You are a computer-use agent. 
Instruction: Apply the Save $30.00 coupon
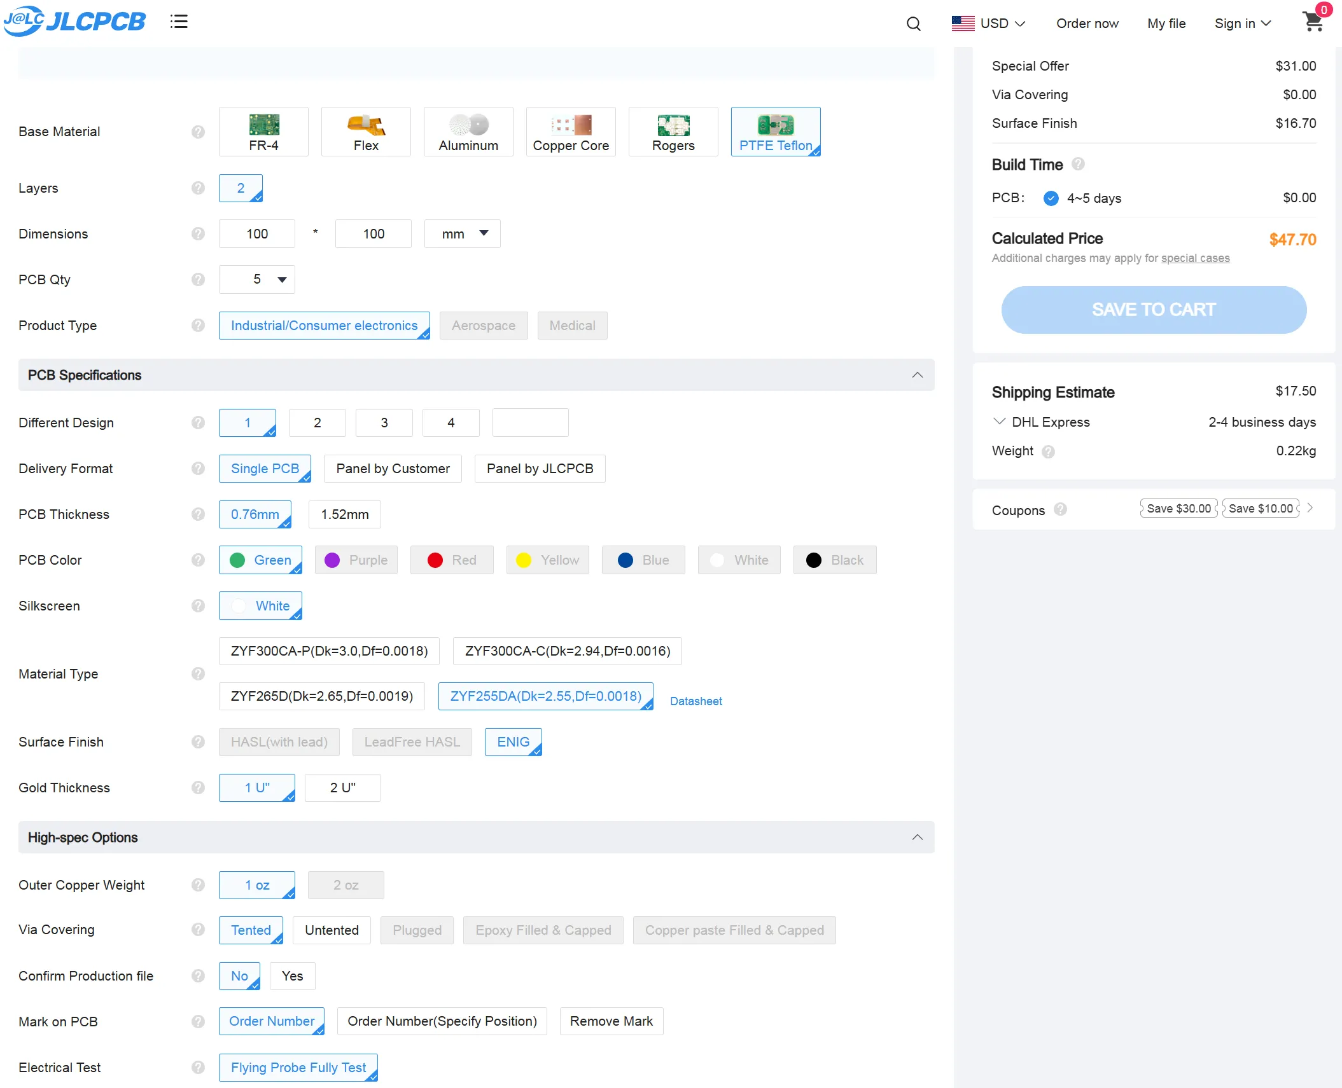[x=1179, y=509]
